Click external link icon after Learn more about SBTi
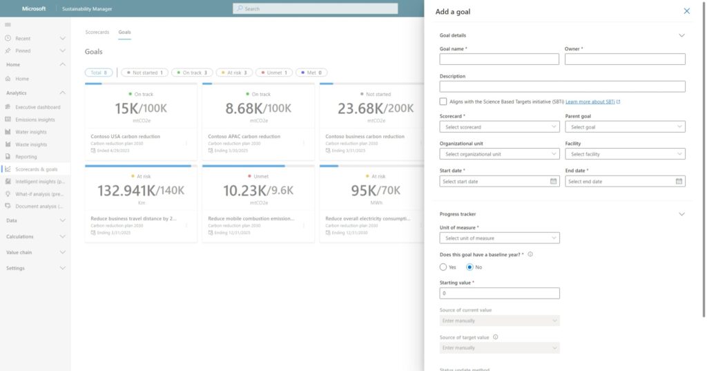This screenshot has height=371, width=707. pos(618,102)
